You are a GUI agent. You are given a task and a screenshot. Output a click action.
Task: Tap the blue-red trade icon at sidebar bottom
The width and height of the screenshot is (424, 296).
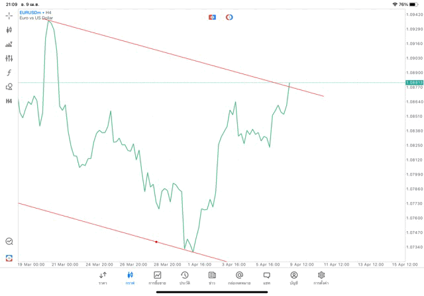[x=9, y=257]
